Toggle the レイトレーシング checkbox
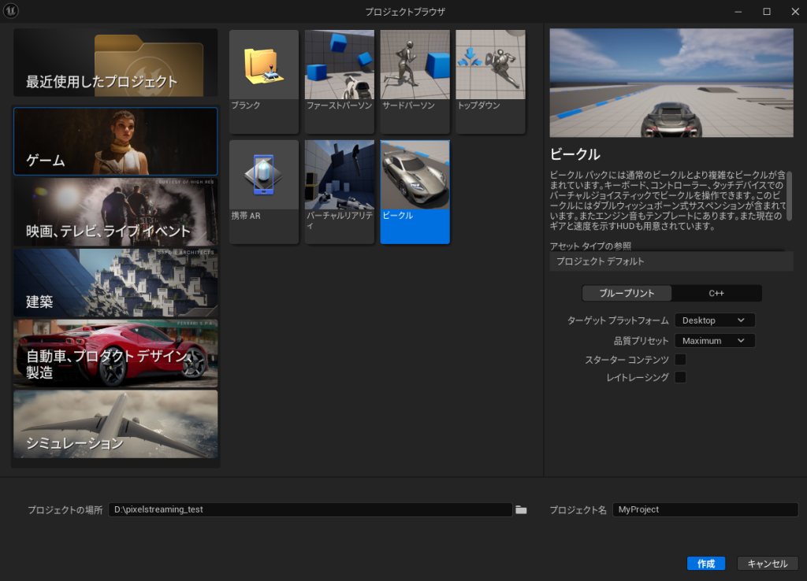 [x=680, y=378]
